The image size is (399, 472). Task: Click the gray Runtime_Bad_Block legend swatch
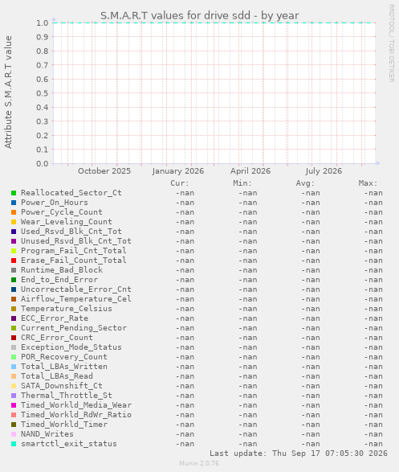point(14,270)
